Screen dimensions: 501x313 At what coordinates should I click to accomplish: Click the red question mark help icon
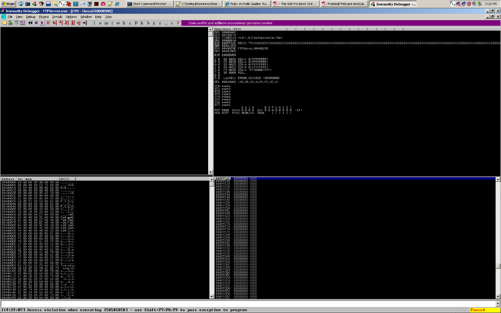point(178,23)
